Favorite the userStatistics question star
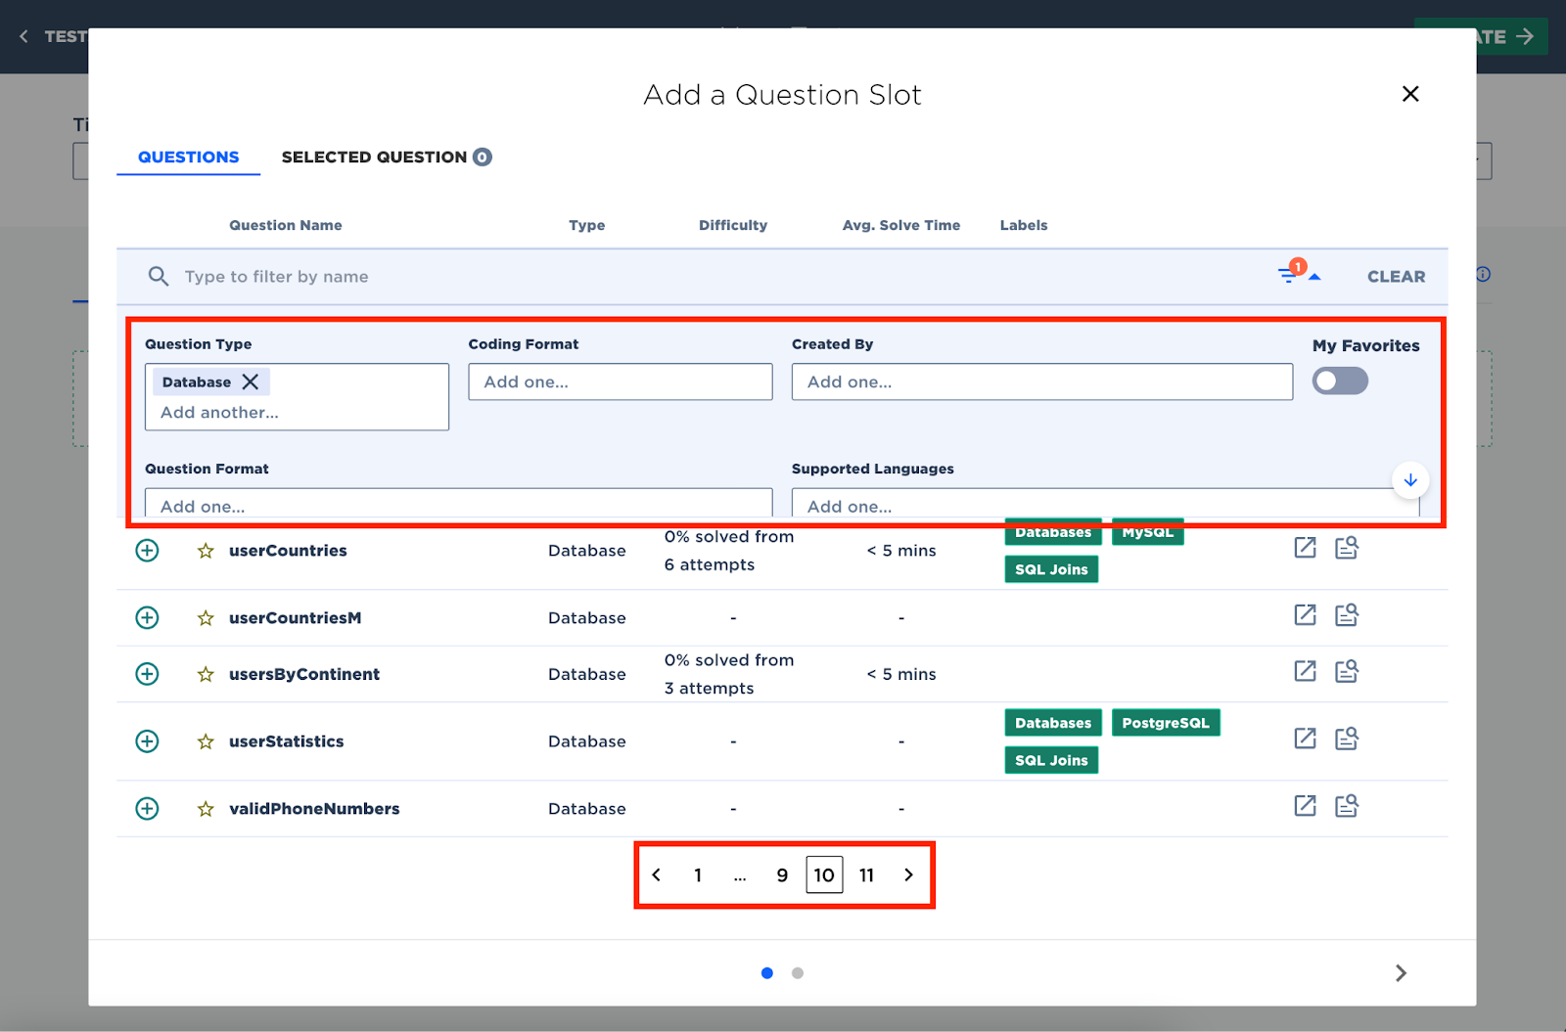Image resolution: width=1566 pixels, height=1032 pixels. tap(206, 741)
